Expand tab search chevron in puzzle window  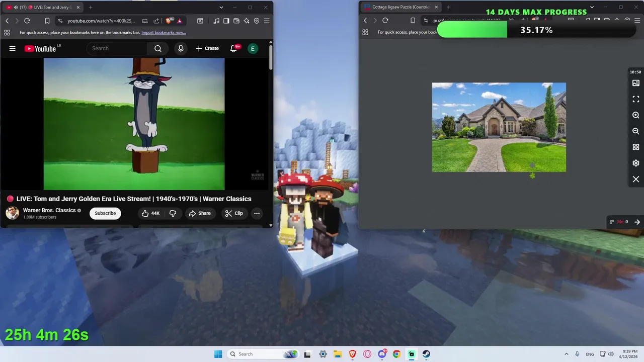[x=592, y=8]
